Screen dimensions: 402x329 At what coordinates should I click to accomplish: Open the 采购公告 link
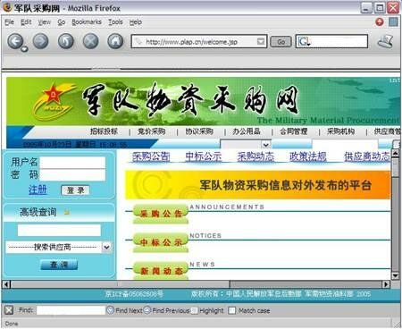tap(151, 156)
